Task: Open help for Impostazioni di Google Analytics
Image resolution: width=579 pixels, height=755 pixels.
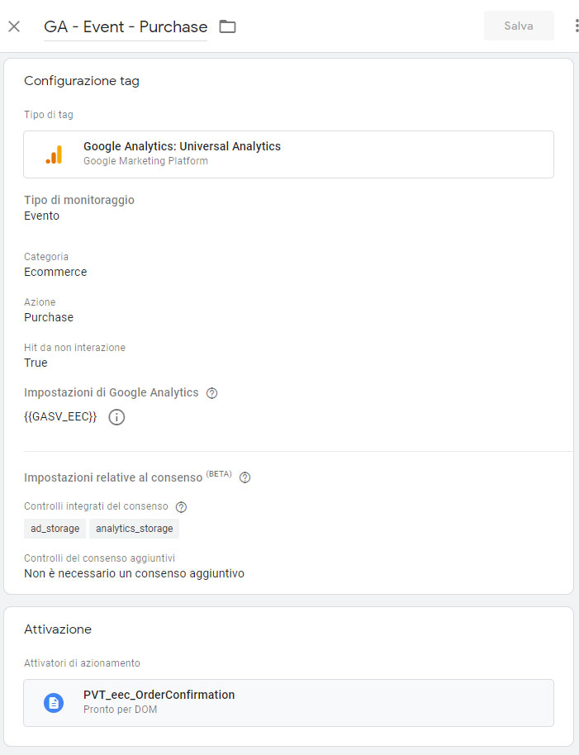Action: pos(211,393)
